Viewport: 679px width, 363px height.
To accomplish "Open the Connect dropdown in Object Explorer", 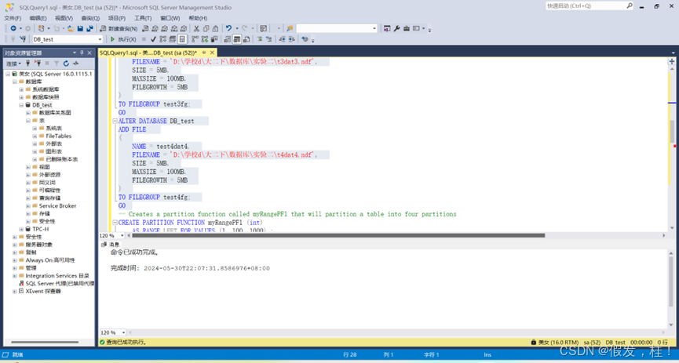I will (14, 64).
